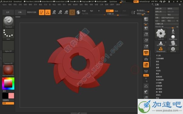Click the Move view icon under Frame
183x114 pixels.
click(146, 92)
